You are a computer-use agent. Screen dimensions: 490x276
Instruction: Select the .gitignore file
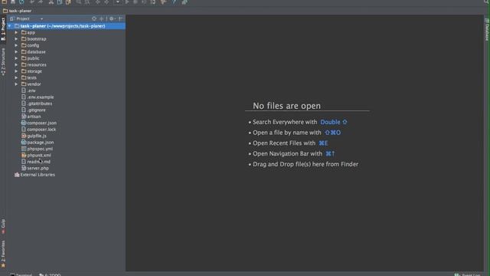tap(34, 110)
